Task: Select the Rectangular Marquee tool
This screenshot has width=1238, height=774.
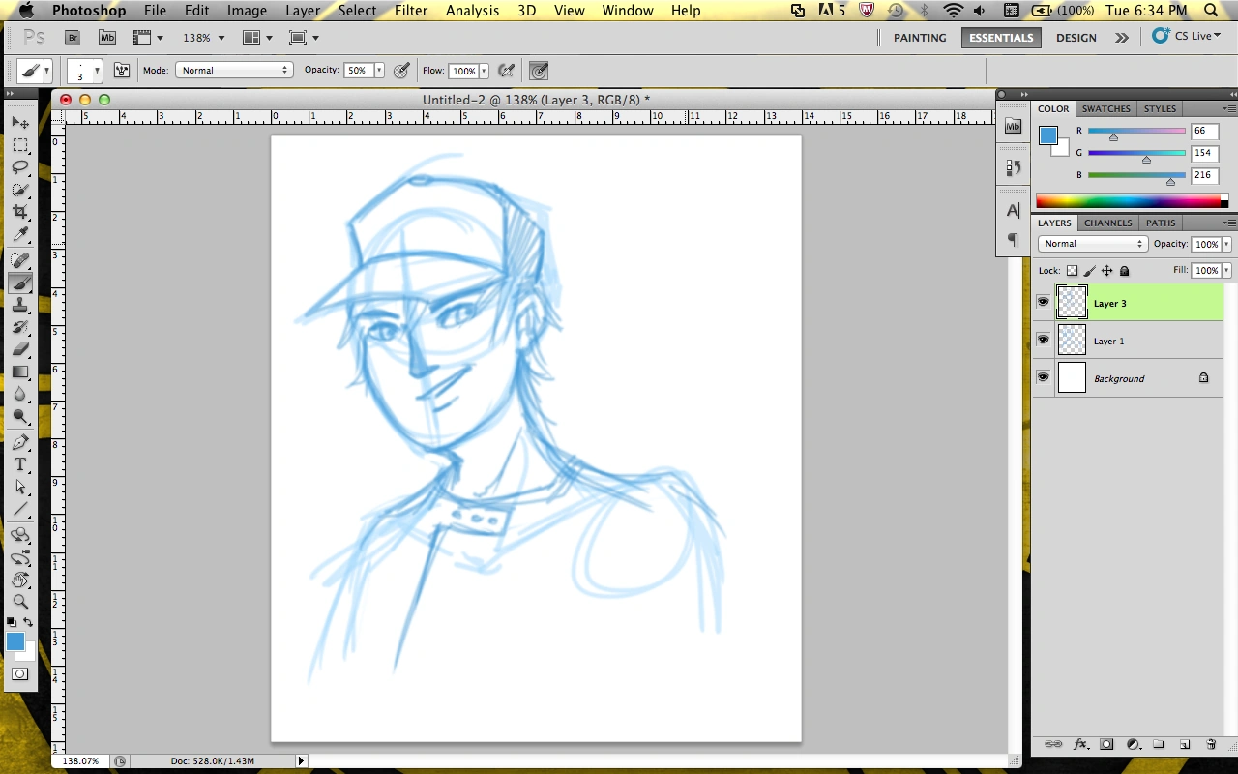Action: (x=20, y=145)
